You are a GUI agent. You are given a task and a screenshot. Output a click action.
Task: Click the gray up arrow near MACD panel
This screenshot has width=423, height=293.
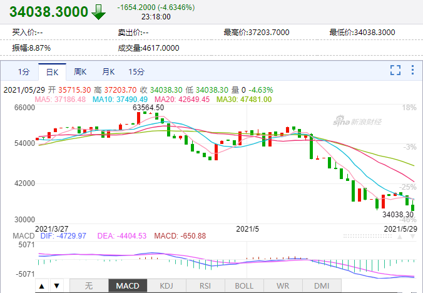coord(400,237)
